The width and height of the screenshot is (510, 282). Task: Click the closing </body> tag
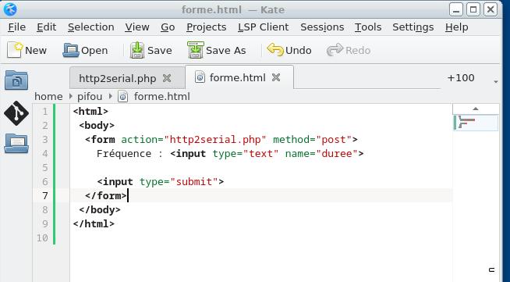click(100, 209)
